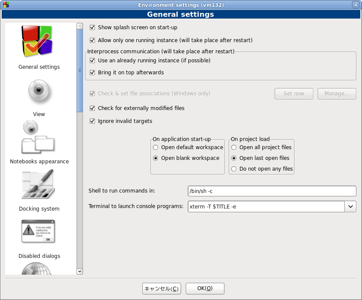Click the sidebar scrollbar thumb
The image size is (362, 300).
coord(80,70)
